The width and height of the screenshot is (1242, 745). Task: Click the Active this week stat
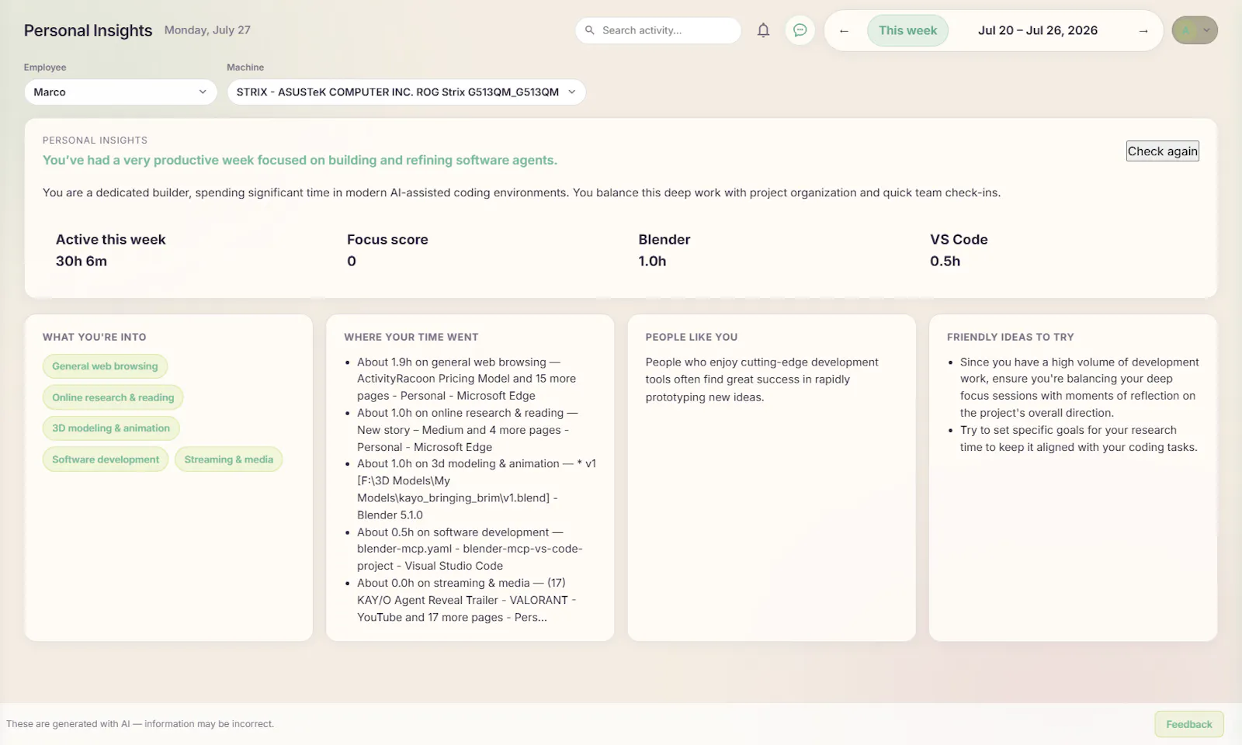point(110,250)
